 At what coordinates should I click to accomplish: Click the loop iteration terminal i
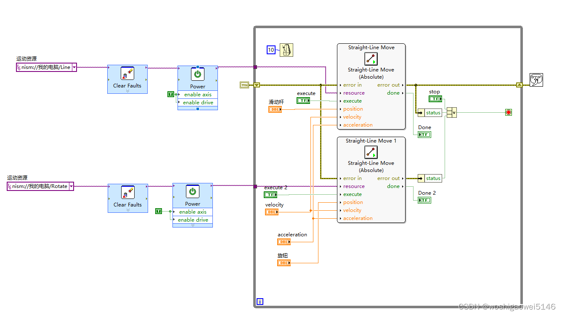(260, 302)
